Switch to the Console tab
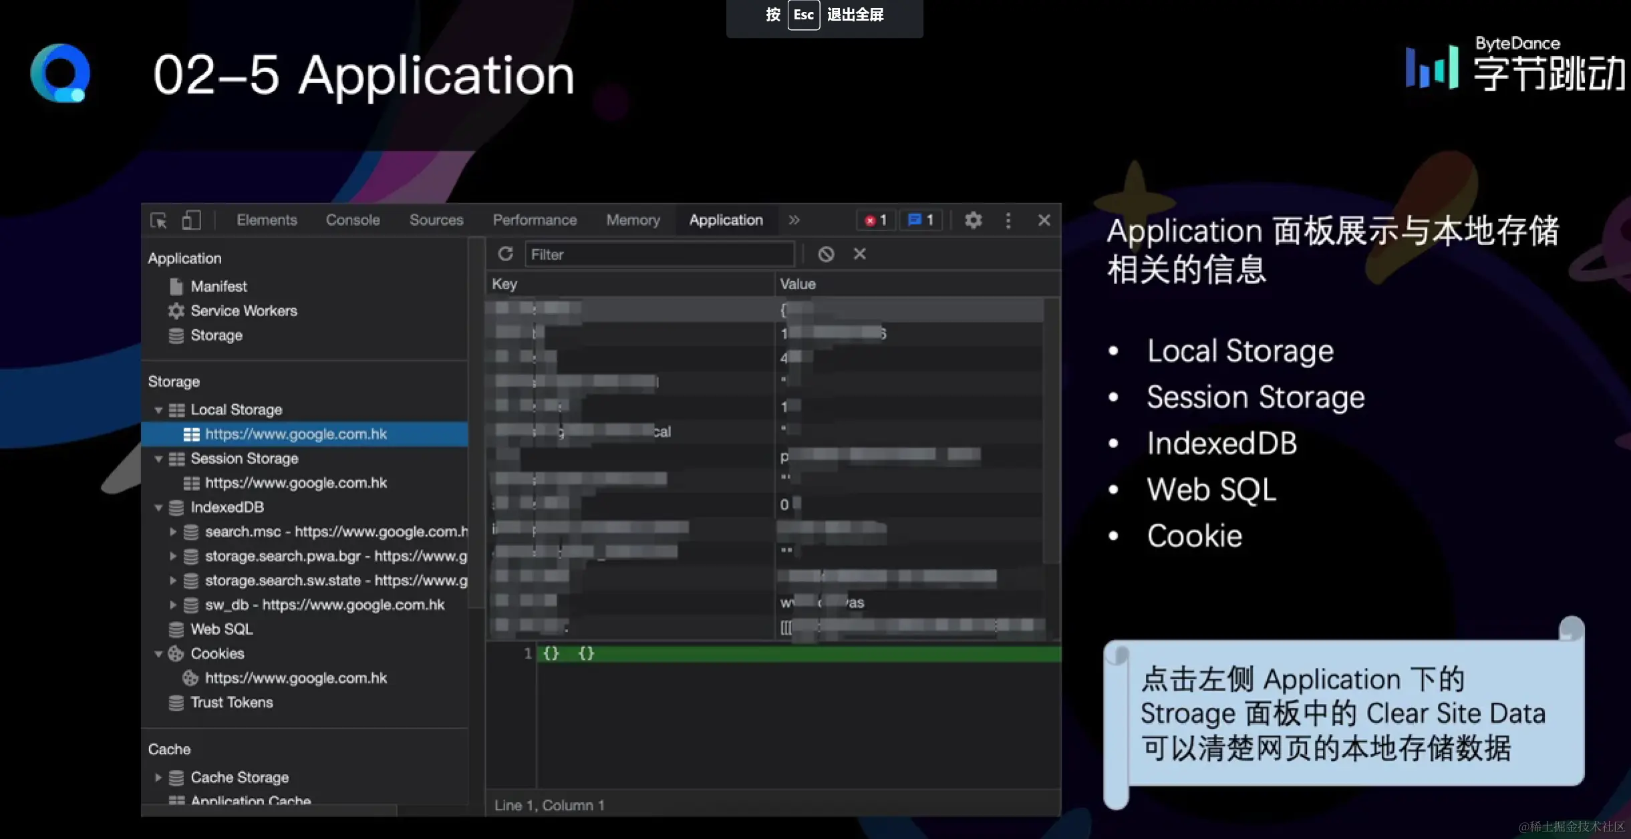 352,220
